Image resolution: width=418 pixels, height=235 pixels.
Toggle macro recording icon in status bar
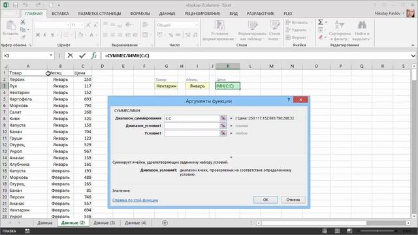click(27, 231)
